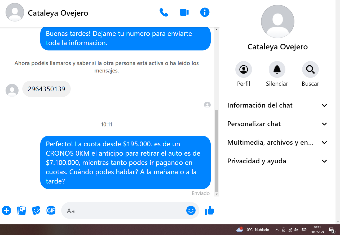Expand Privacidad y ayuda section
The height and width of the screenshot is (235, 340).
click(x=277, y=161)
